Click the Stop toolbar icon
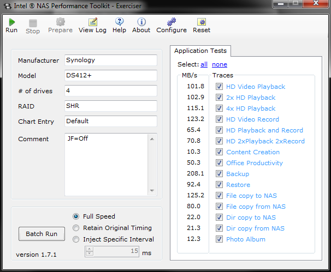This screenshot has height=272, width=331. tap(33, 23)
